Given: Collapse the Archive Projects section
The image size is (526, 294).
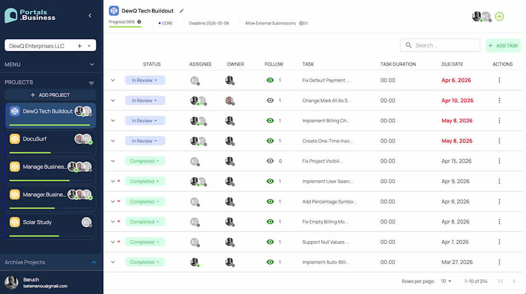Looking at the screenshot, I should (x=94, y=262).
